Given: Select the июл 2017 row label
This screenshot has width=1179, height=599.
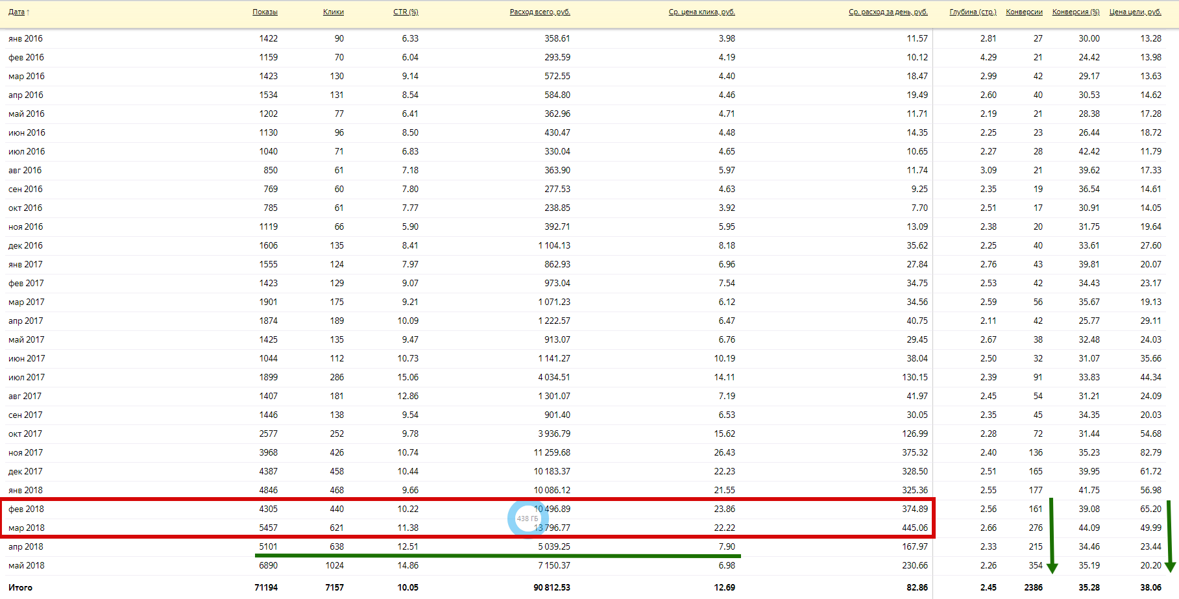Looking at the screenshot, I should [27, 377].
